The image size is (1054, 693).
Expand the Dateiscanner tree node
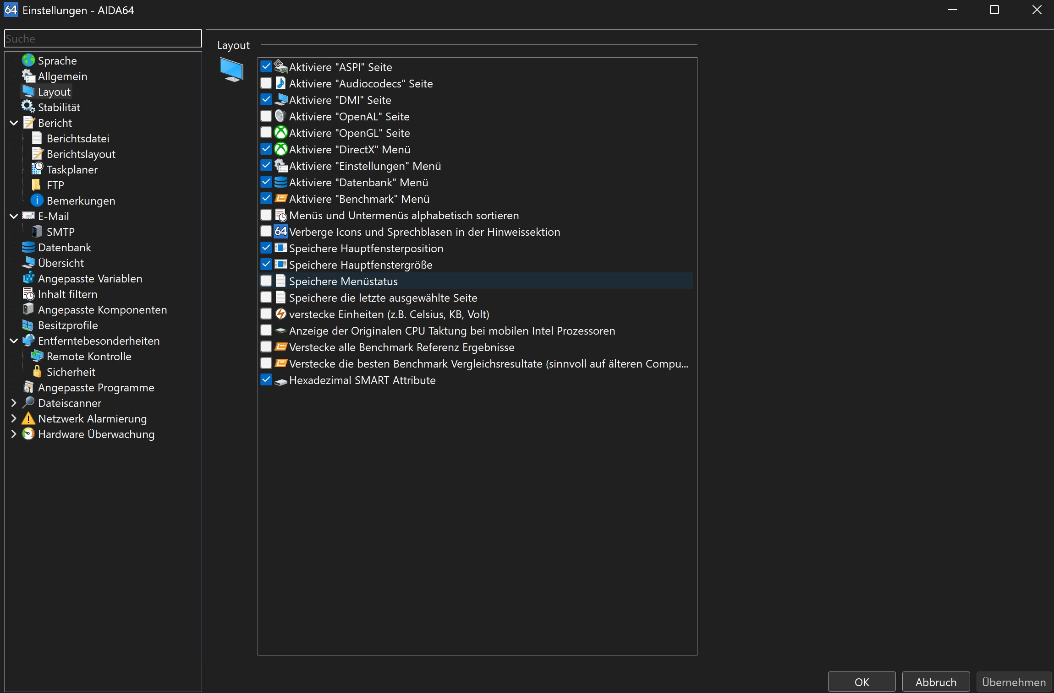(14, 403)
